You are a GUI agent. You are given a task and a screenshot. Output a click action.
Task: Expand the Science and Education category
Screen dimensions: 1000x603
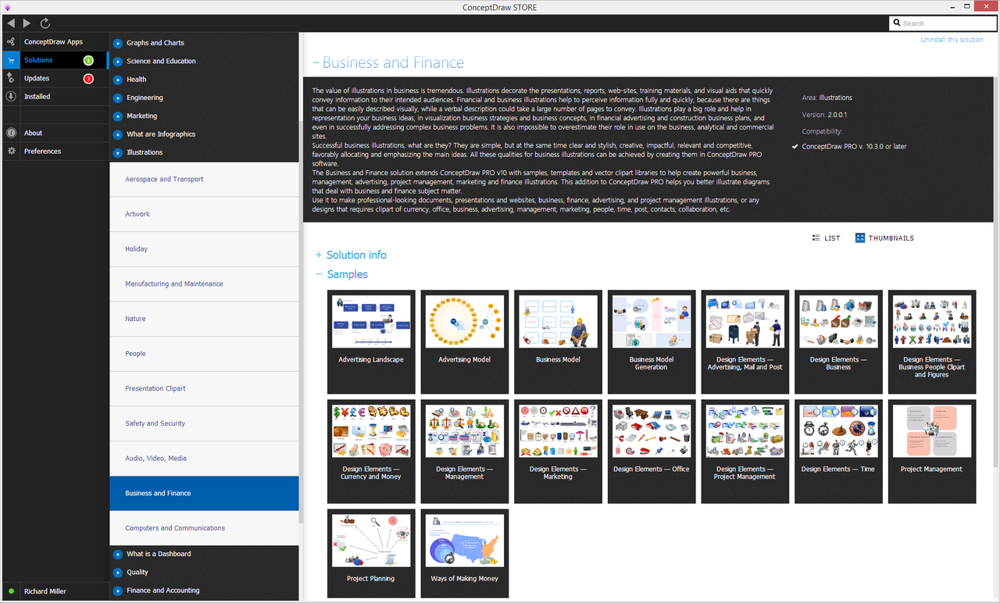(118, 61)
